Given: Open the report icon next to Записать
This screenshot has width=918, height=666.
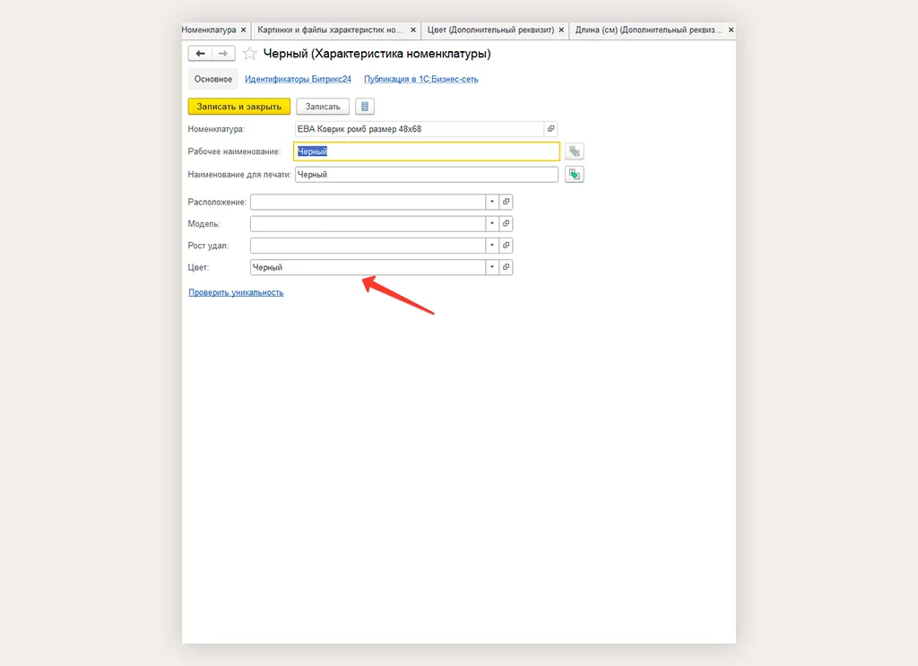Looking at the screenshot, I should pyautogui.click(x=364, y=107).
